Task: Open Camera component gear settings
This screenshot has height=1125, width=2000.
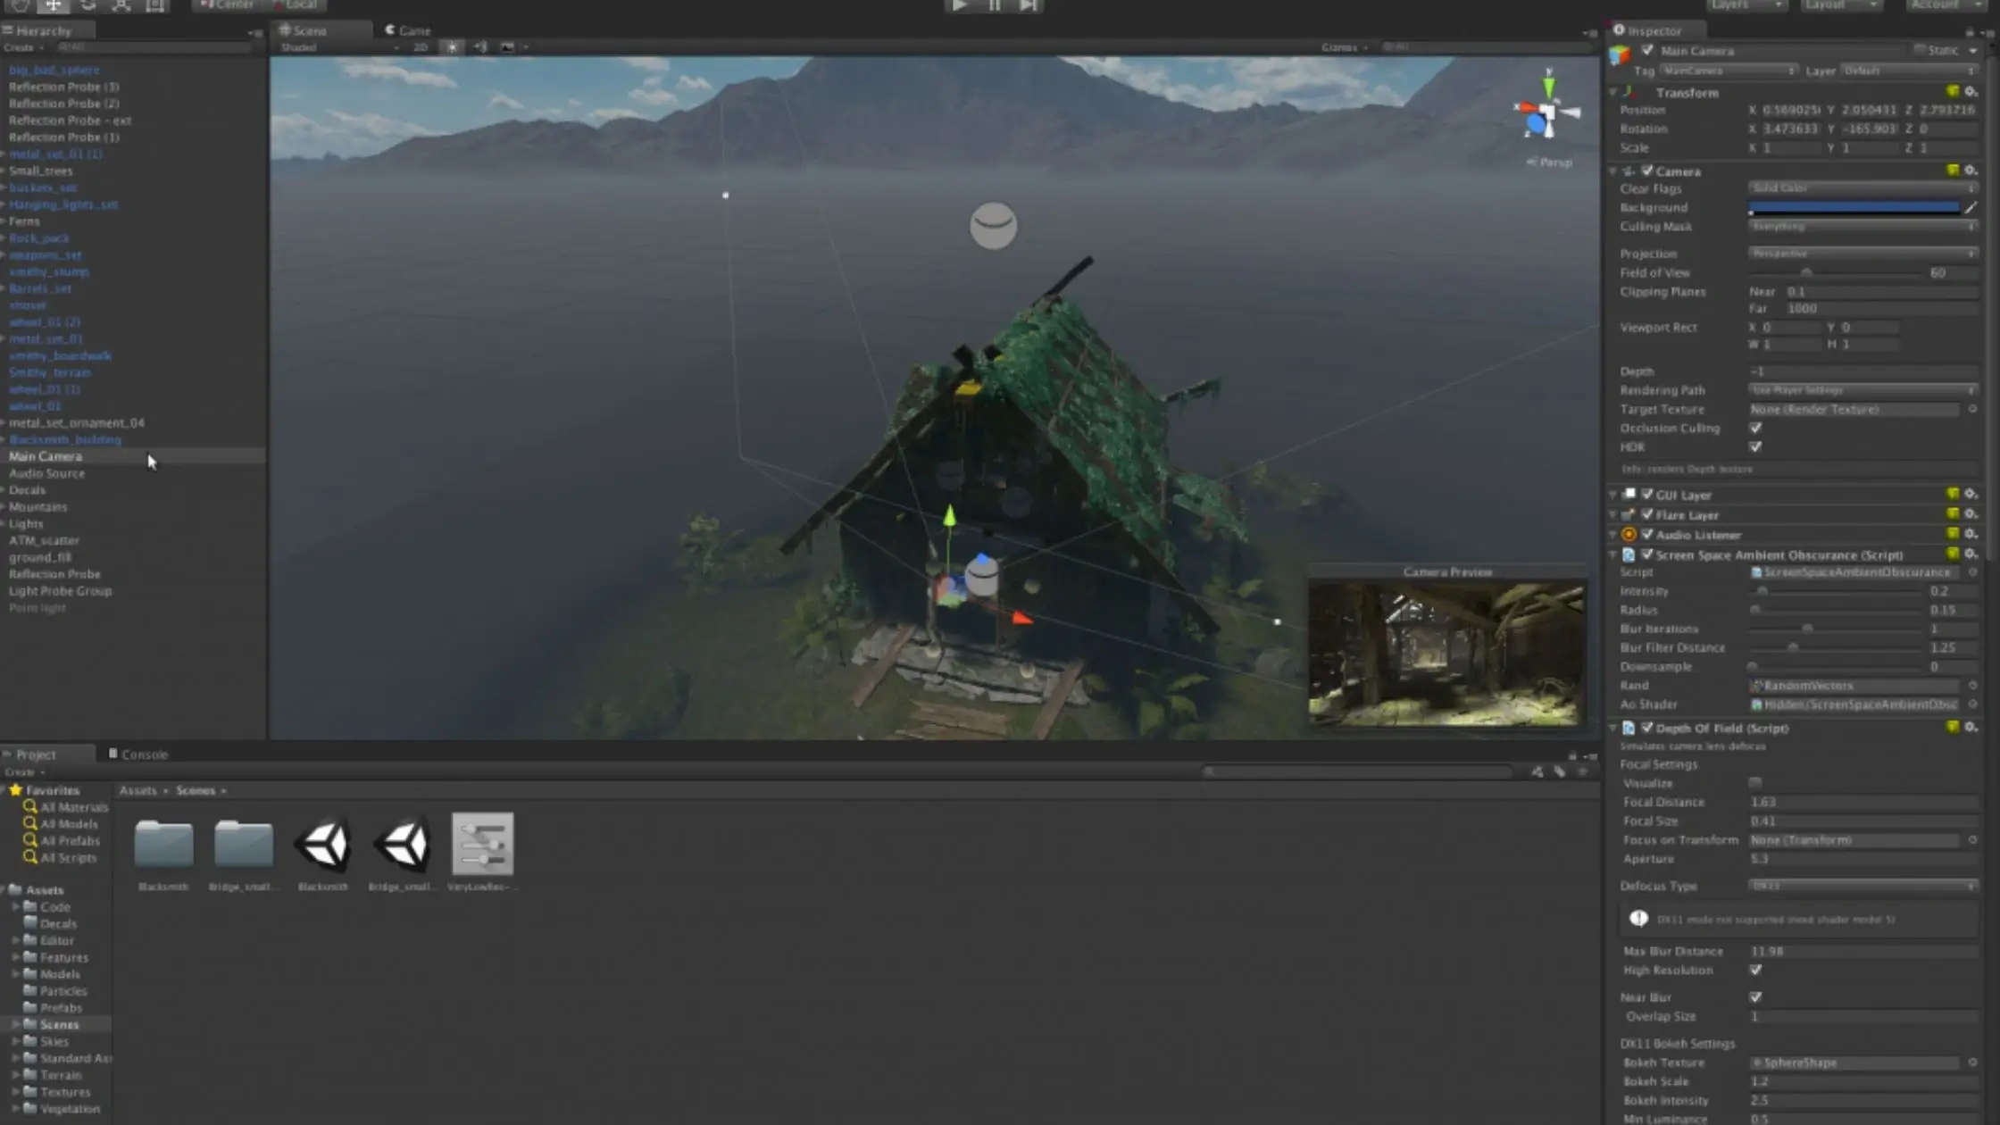Action: [1971, 171]
